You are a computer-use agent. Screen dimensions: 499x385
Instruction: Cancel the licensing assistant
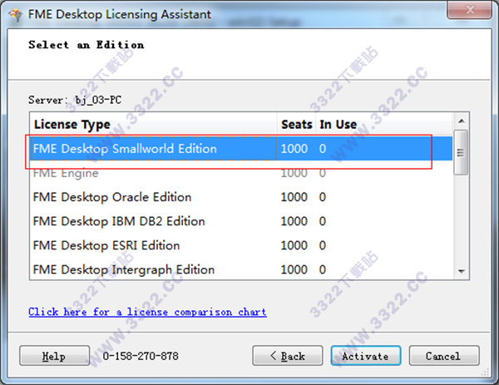click(x=444, y=355)
